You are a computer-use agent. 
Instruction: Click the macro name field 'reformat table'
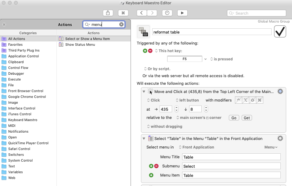click(212, 32)
